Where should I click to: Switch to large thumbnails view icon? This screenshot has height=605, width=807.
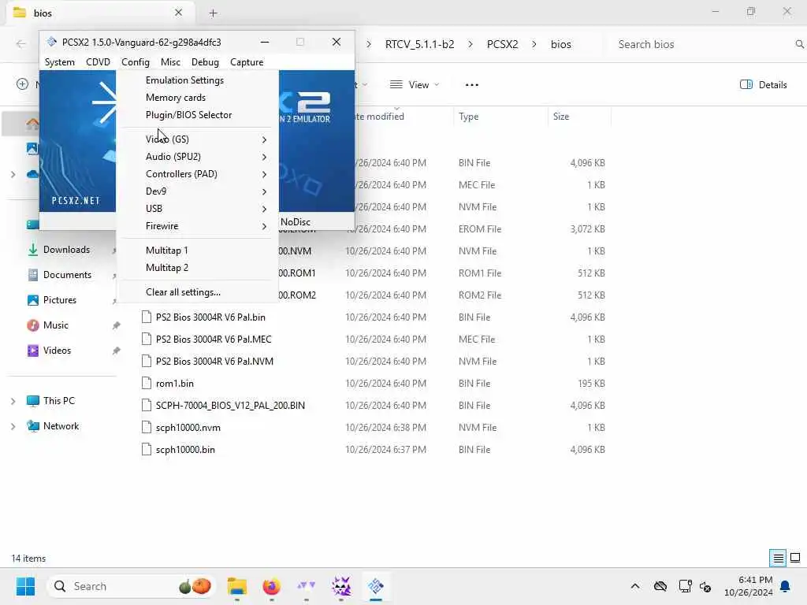pyautogui.click(x=795, y=559)
